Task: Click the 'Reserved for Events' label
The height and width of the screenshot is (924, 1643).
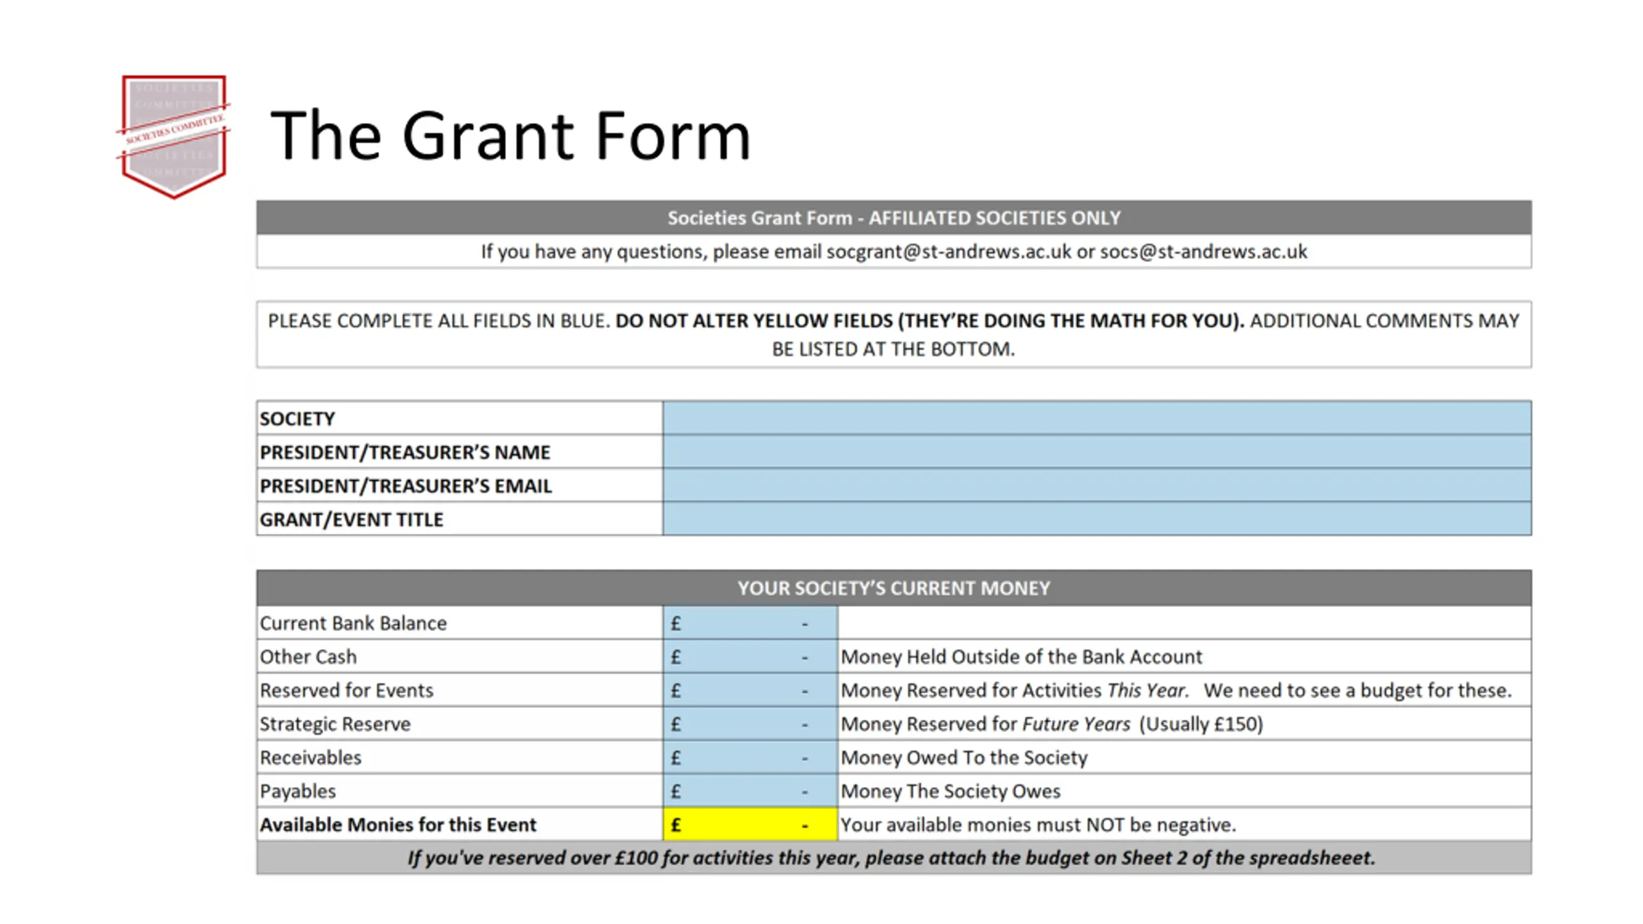Action: [347, 690]
